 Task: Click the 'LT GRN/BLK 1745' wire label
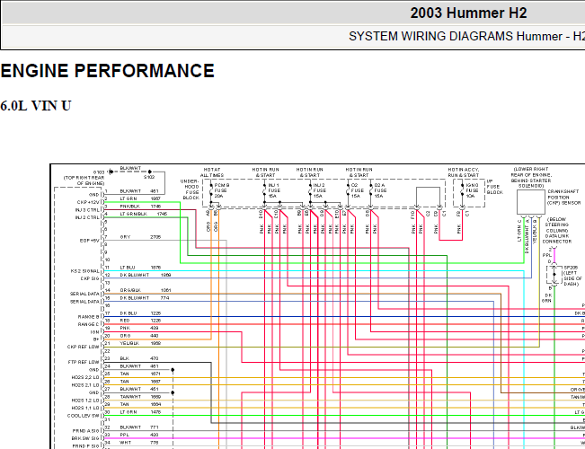pyautogui.click(x=144, y=214)
